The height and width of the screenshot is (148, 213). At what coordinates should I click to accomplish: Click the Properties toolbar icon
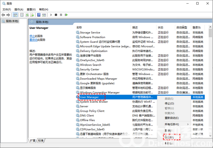pyautogui.click(x=22, y=15)
